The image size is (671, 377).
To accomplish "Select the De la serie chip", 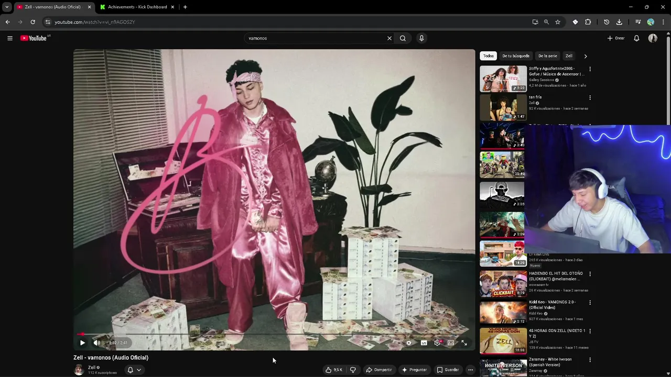I will [x=548, y=56].
